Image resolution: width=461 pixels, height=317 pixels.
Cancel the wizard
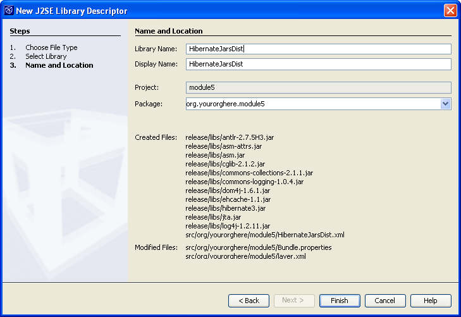pos(385,301)
